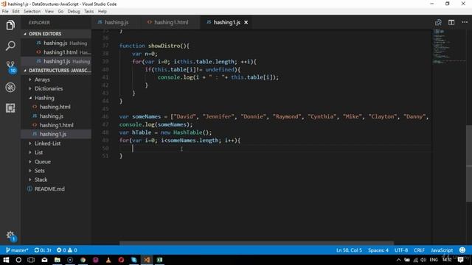Screen dimensions: 472x265
Task: Open the Action Center notifications icon
Action: [460, 260]
